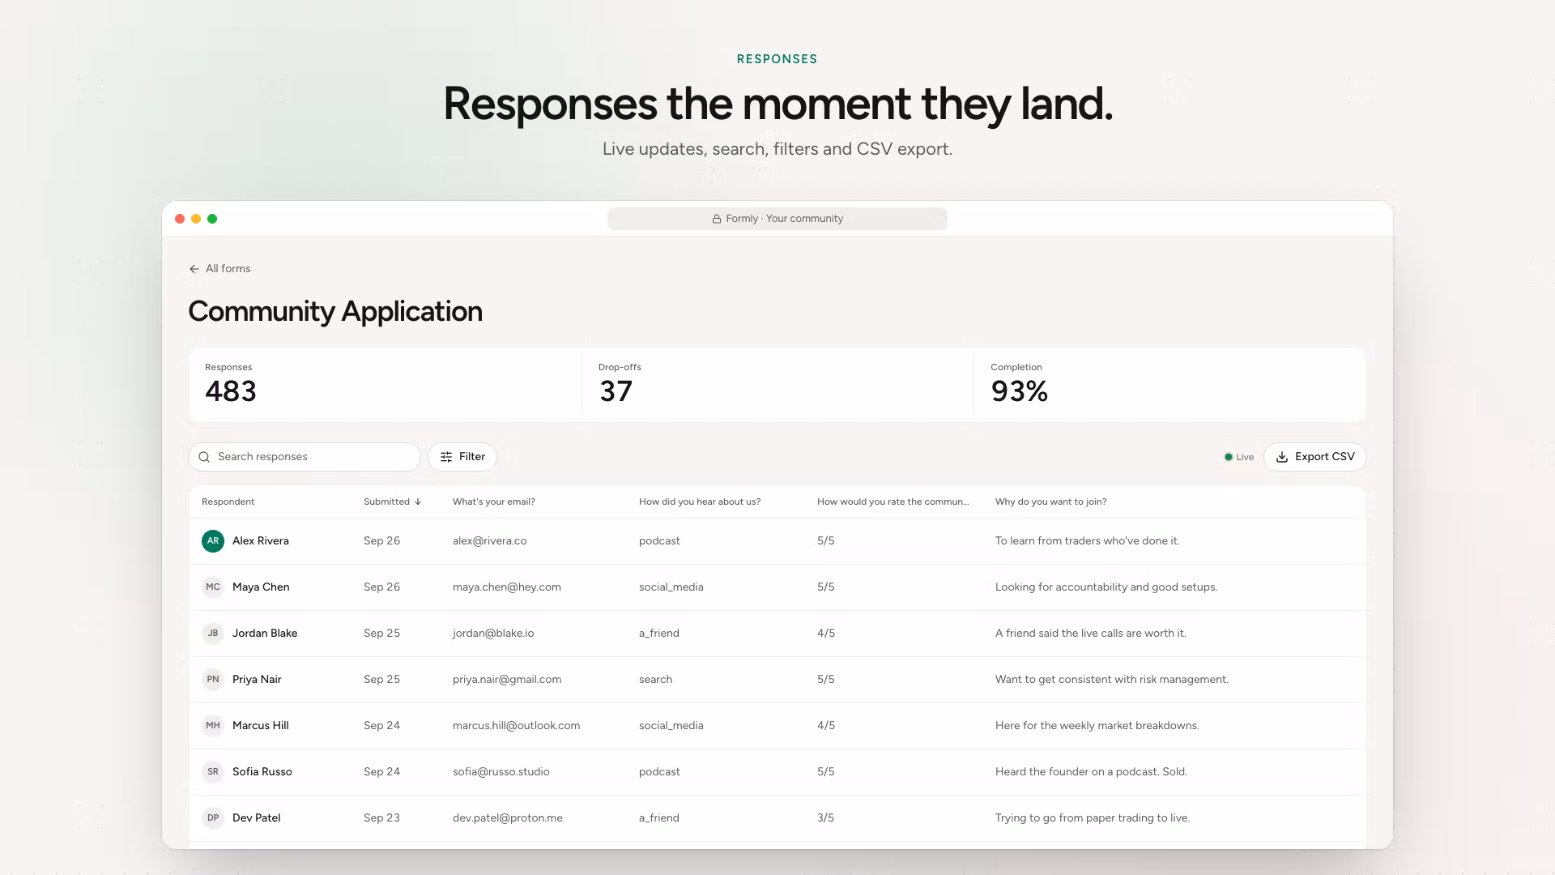This screenshot has height=875, width=1555.
Task: Click marcus.hill@outlook.com email cell
Action: (516, 726)
